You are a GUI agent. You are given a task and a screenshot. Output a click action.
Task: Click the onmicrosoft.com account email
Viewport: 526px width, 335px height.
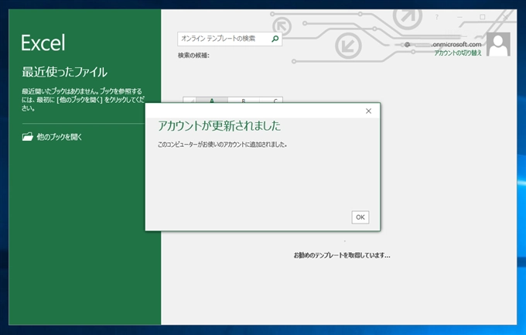click(442, 44)
